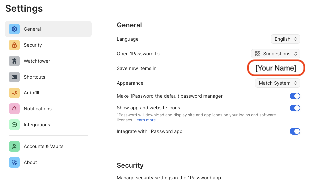Click the About 1Password logo icon

tap(14, 162)
